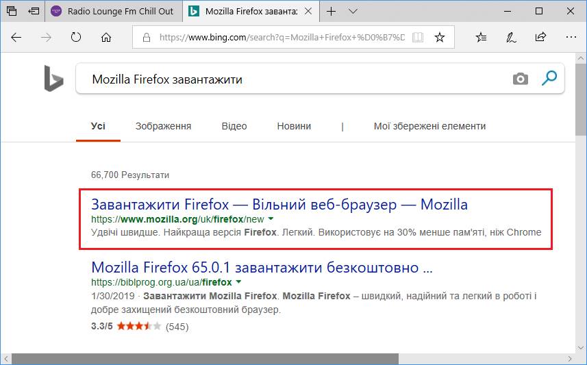Image resolution: width=587 pixels, height=365 pixels.
Task: View site security lock icon
Action: click(x=147, y=37)
